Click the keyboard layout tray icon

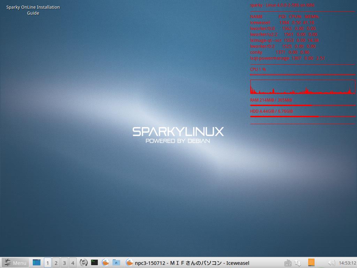(288, 263)
